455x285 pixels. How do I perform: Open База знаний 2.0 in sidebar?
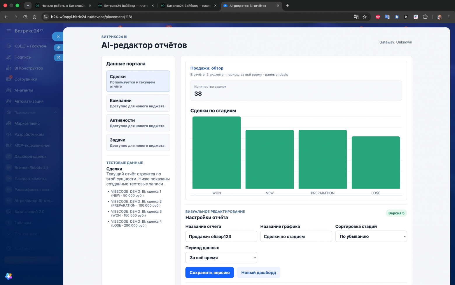pyautogui.click(x=29, y=212)
